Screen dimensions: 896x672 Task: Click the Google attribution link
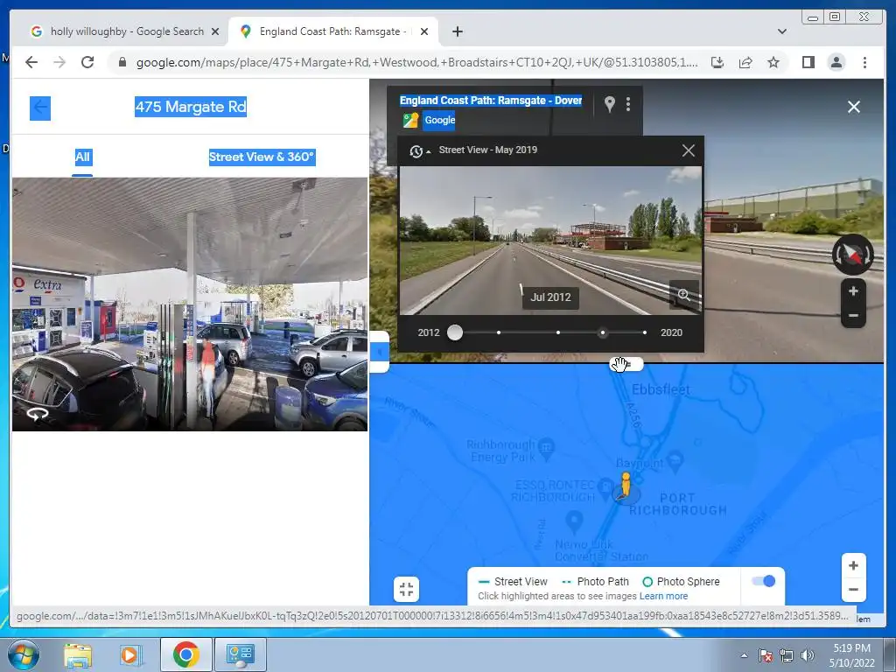439,120
